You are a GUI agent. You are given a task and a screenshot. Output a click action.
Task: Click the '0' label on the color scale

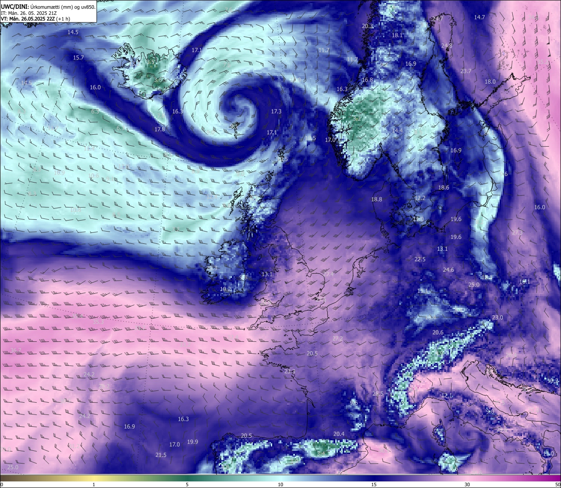[x=1, y=484]
